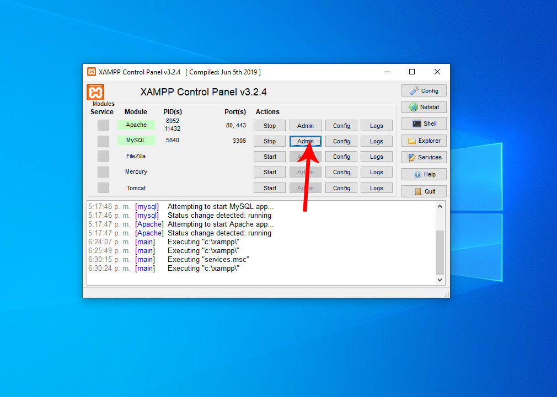Open Apache Config options

click(x=341, y=126)
